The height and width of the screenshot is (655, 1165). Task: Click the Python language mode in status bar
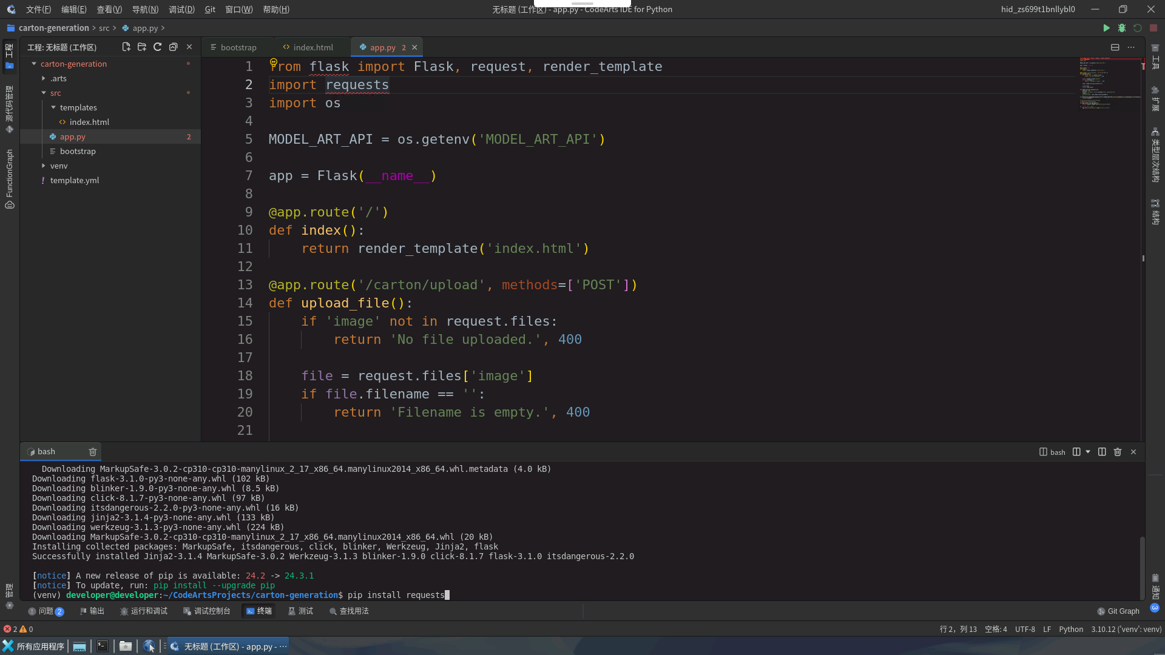[x=1070, y=630]
